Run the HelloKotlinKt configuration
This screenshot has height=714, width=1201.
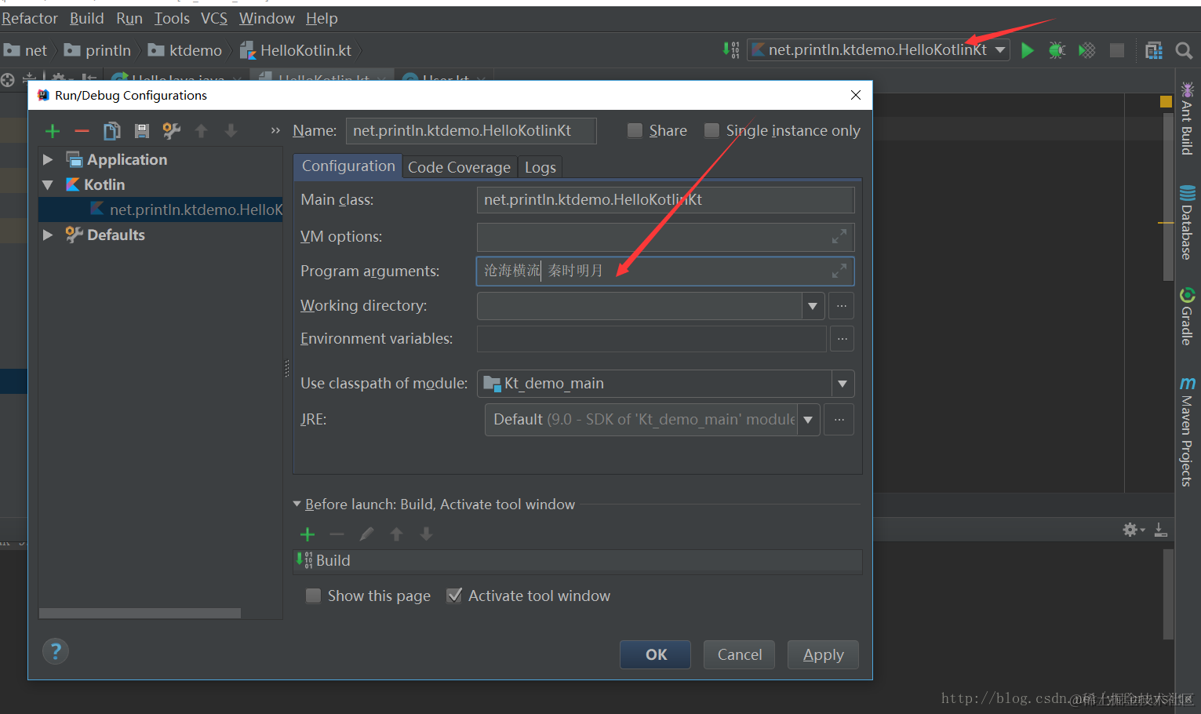coord(1028,51)
